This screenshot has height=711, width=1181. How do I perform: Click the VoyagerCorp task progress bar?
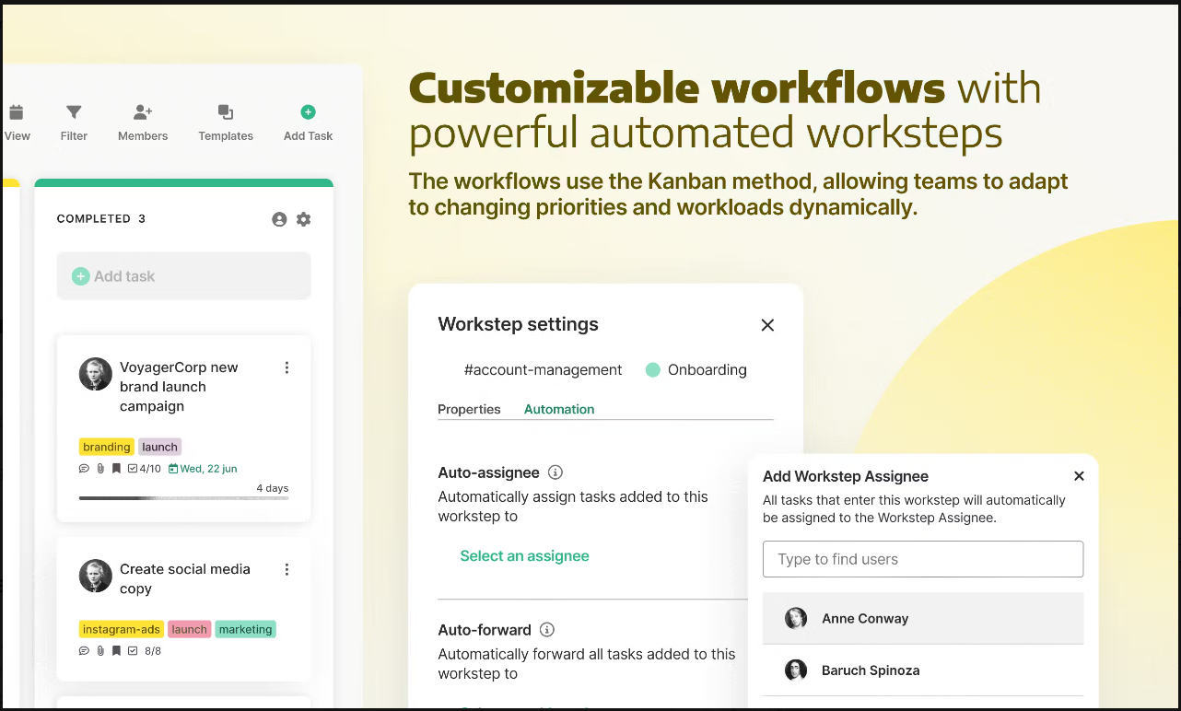pos(183,498)
